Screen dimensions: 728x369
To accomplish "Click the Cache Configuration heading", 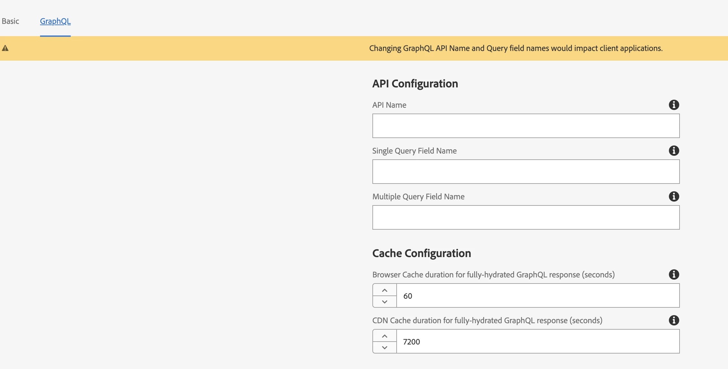I will click(x=421, y=254).
